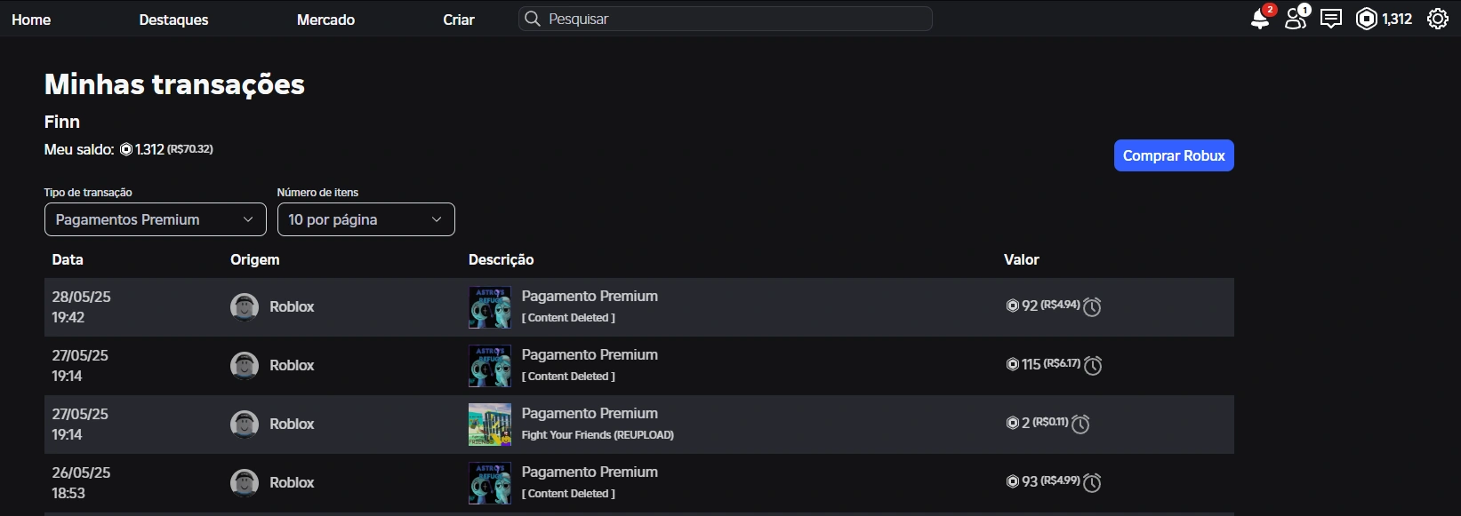1461x516 pixels.
Task: Click the Roblox avatar in the 28/05/25 row
Action: click(x=245, y=306)
